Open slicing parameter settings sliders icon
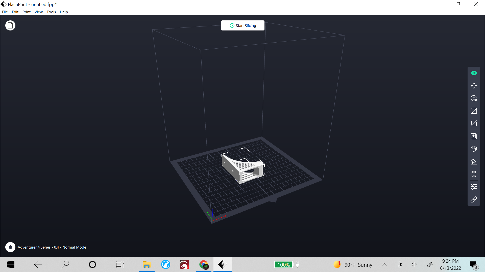The image size is (485, 272). (474, 187)
